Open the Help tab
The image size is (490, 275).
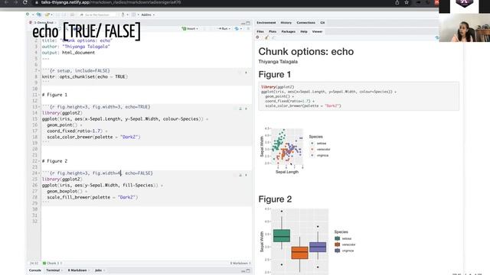(304, 31)
